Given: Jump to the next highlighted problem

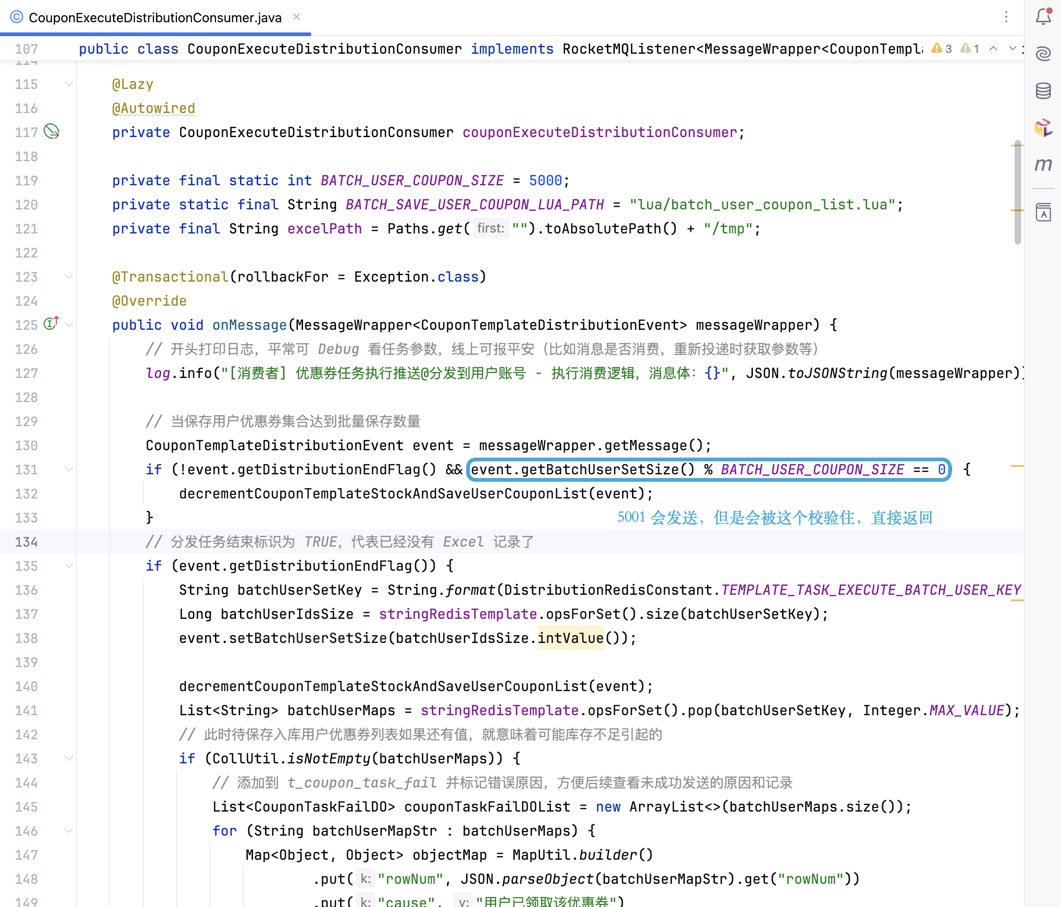Looking at the screenshot, I should [1012, 49].
